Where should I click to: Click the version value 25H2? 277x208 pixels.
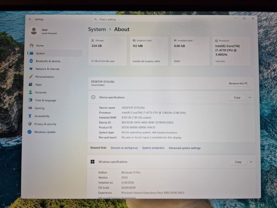pos(124,177)
